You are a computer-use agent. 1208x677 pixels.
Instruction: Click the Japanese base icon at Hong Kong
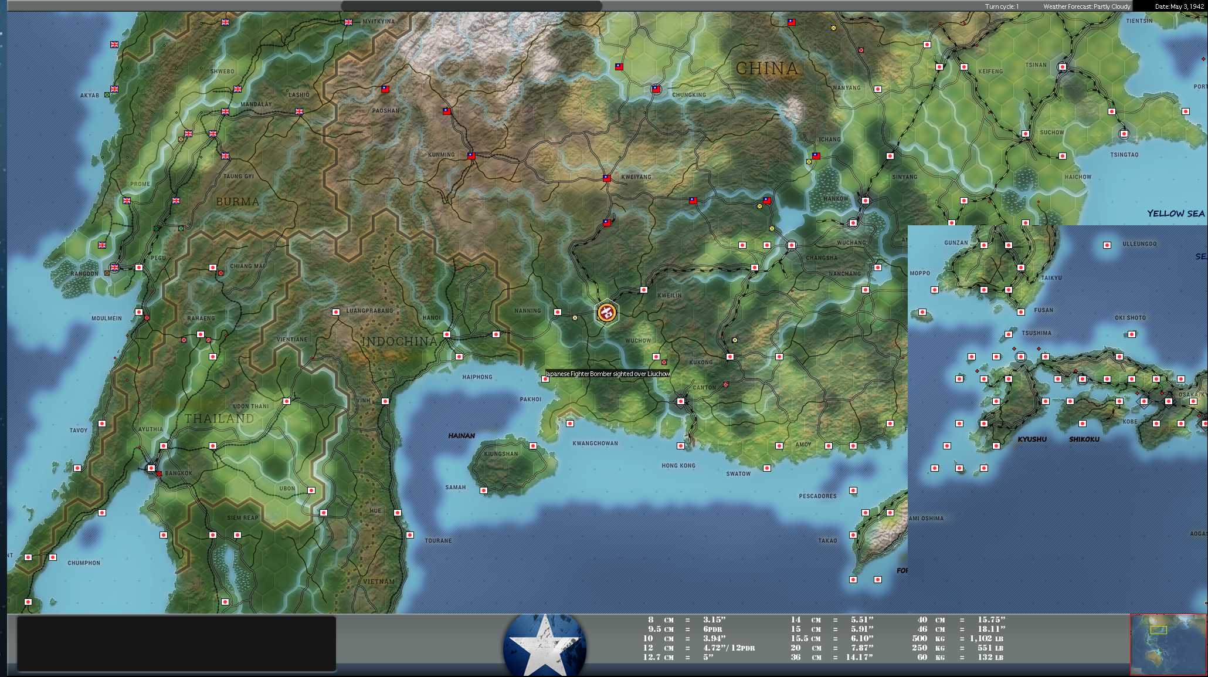click(x=681, y=446)
